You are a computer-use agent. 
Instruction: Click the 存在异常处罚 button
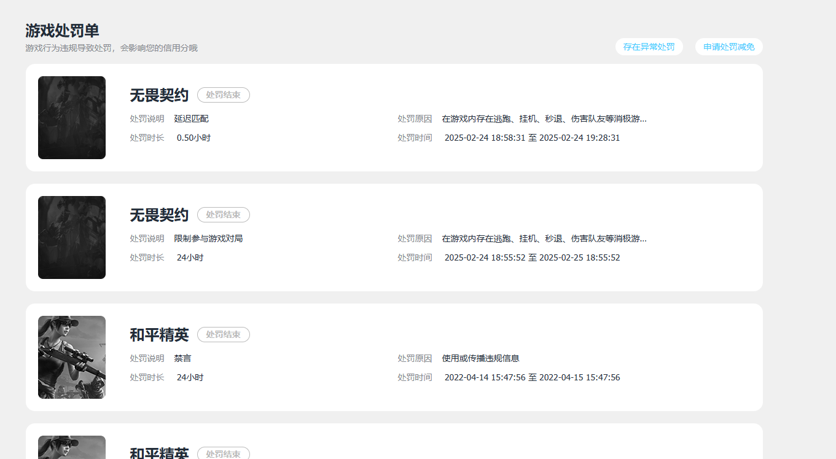(649, 47)
